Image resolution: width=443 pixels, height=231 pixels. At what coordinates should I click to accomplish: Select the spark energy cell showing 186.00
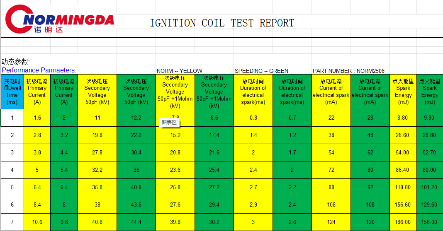[403, 222]
